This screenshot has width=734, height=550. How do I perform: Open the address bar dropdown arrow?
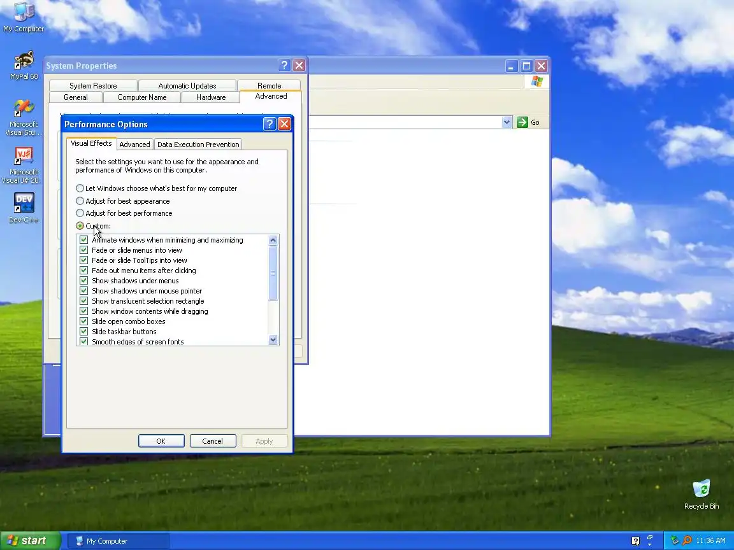(x=507, y=122)
